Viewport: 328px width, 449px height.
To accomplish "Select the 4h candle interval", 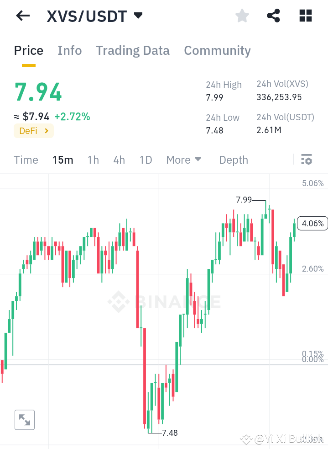I will [x=119, y=160].
